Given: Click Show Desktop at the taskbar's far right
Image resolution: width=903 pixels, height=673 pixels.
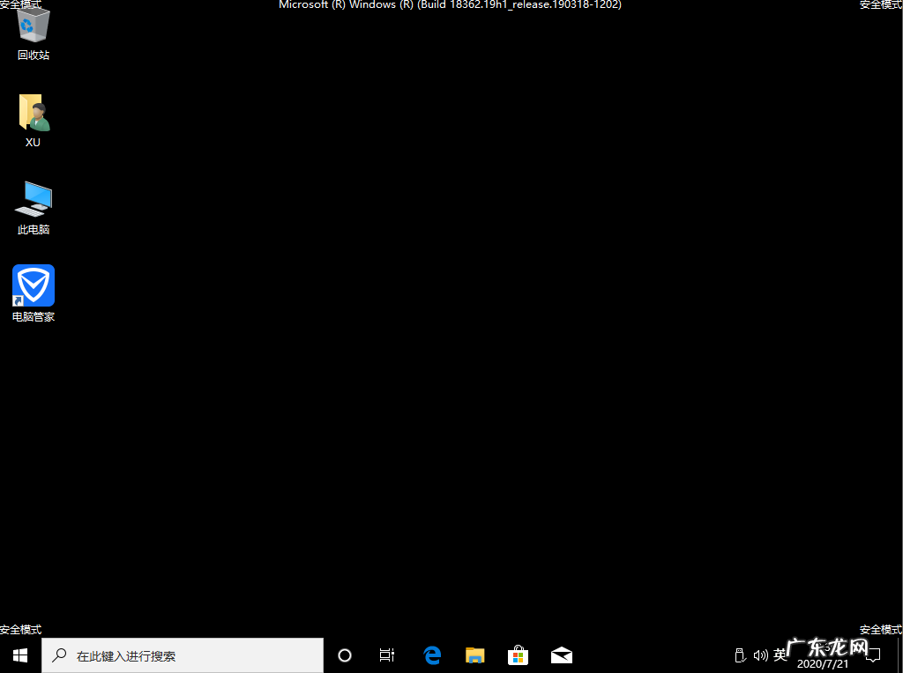Looking at the screenshot, I should tap(900, 655).
